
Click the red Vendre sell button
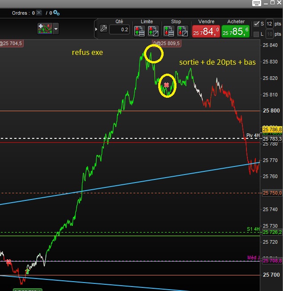click(x=206, y=31)
